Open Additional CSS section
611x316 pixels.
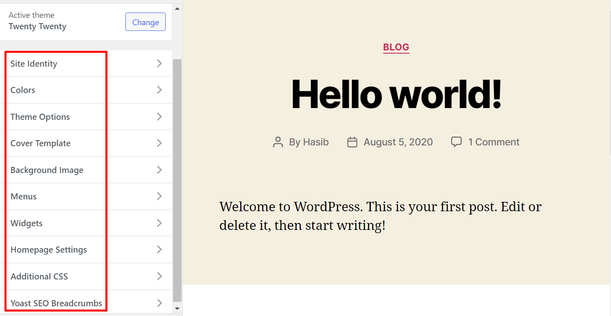[x=86, y=276]
